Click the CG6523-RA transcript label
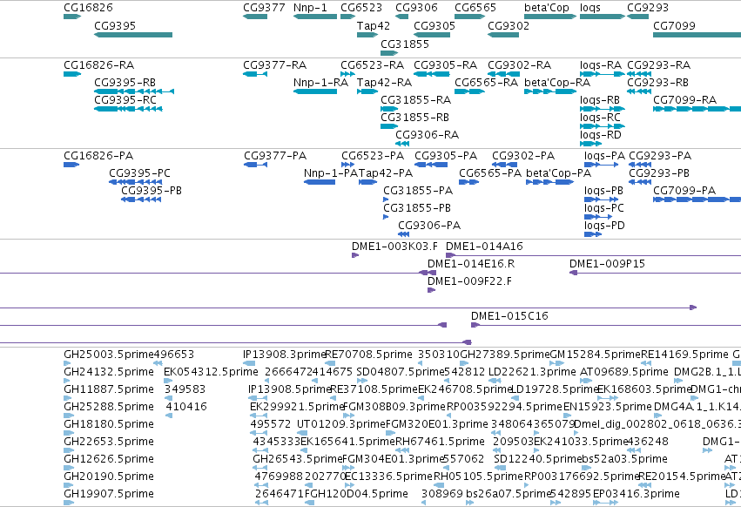Screen dimensions: 741x507 click(373, 64)
